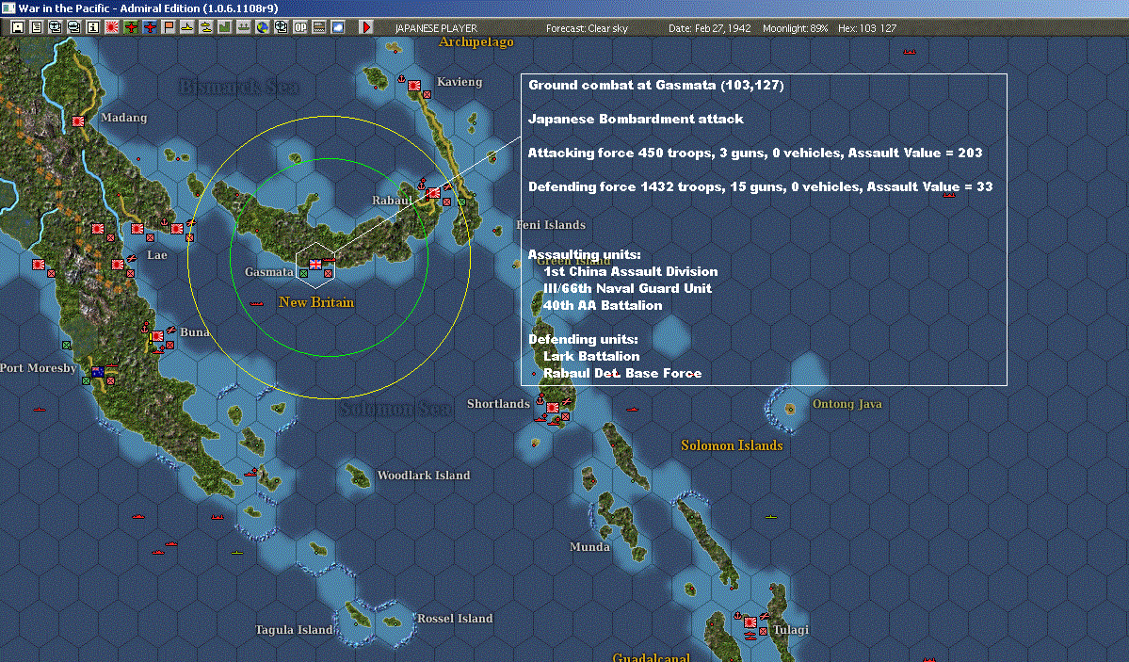Click 'Lark Battalion' defending unit
Viewport: 1129px width, 662px height.
[x=592, y=356]
